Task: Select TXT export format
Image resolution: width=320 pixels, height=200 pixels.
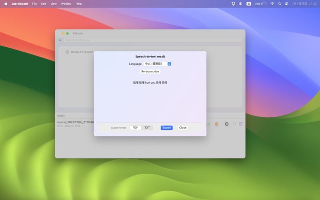Action: pyautogui.click(x=147, y=128)
